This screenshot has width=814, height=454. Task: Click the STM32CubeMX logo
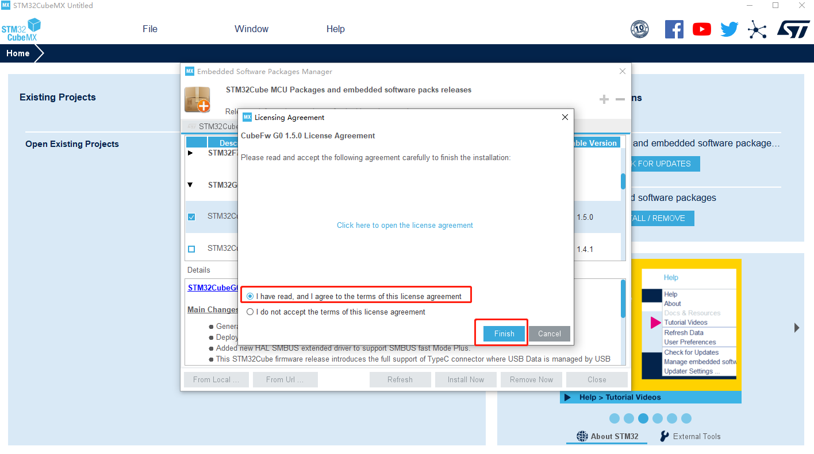click(x=21, y=29)
